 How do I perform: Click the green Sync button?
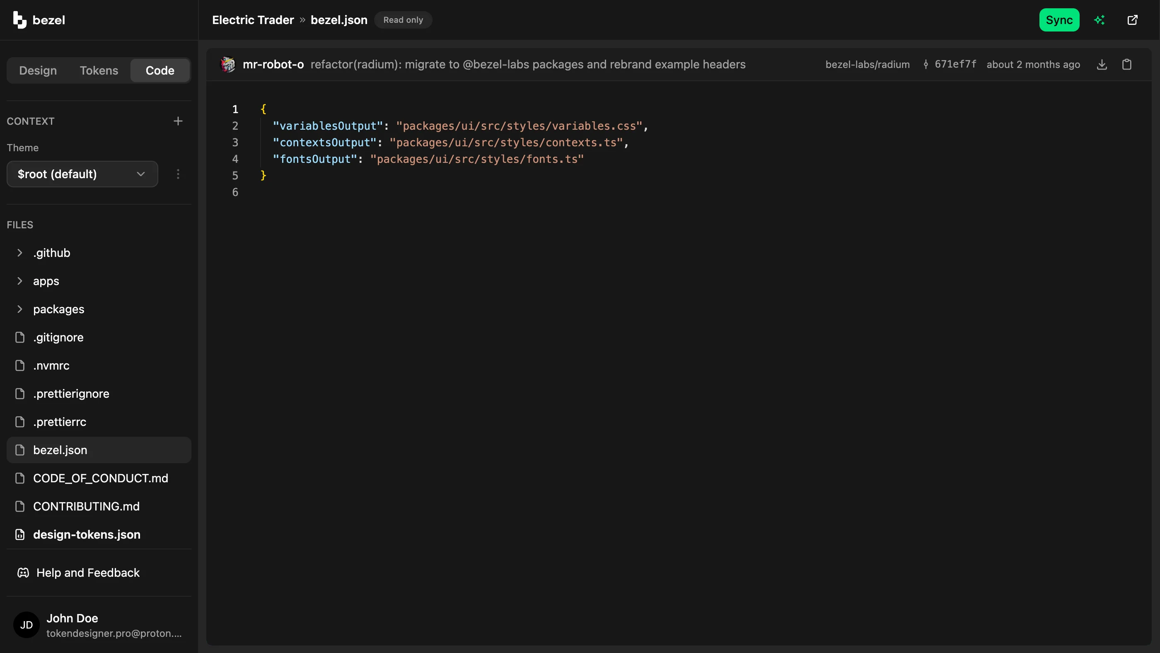[1059, 20]
